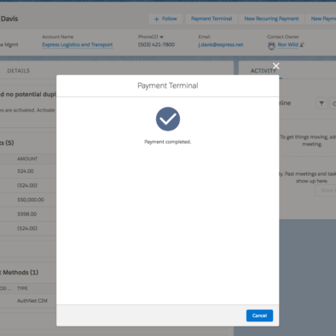
Task: Click the phone number (503) 421-7800
Action: [x=156, y=44]
